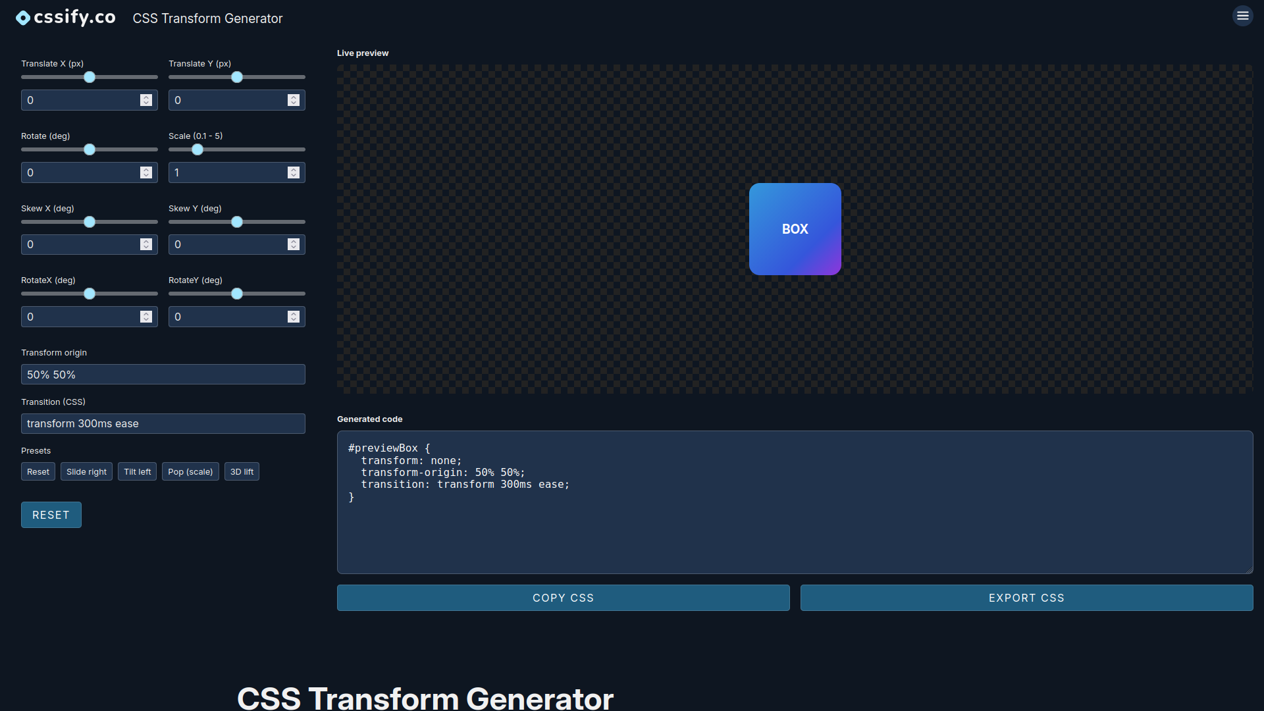Viewport: 1264px width, 711px height.
Task: Select the Transition (CSS) input field
Action: 163,423
